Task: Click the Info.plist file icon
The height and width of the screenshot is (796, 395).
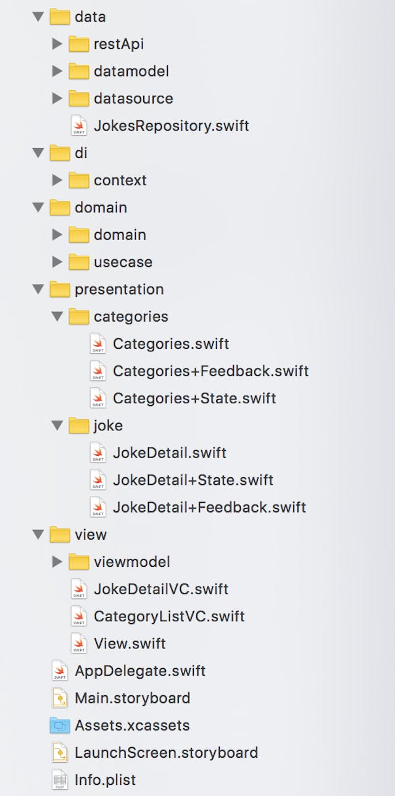Action: tap(60, 780)
